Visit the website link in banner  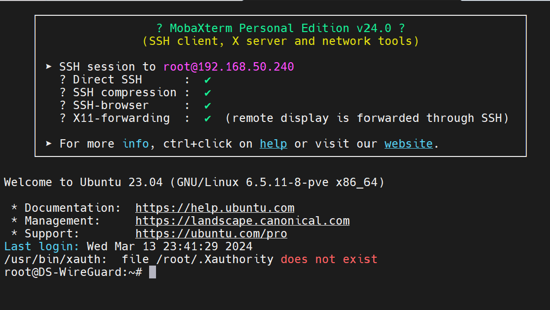[x=409, y=144]
